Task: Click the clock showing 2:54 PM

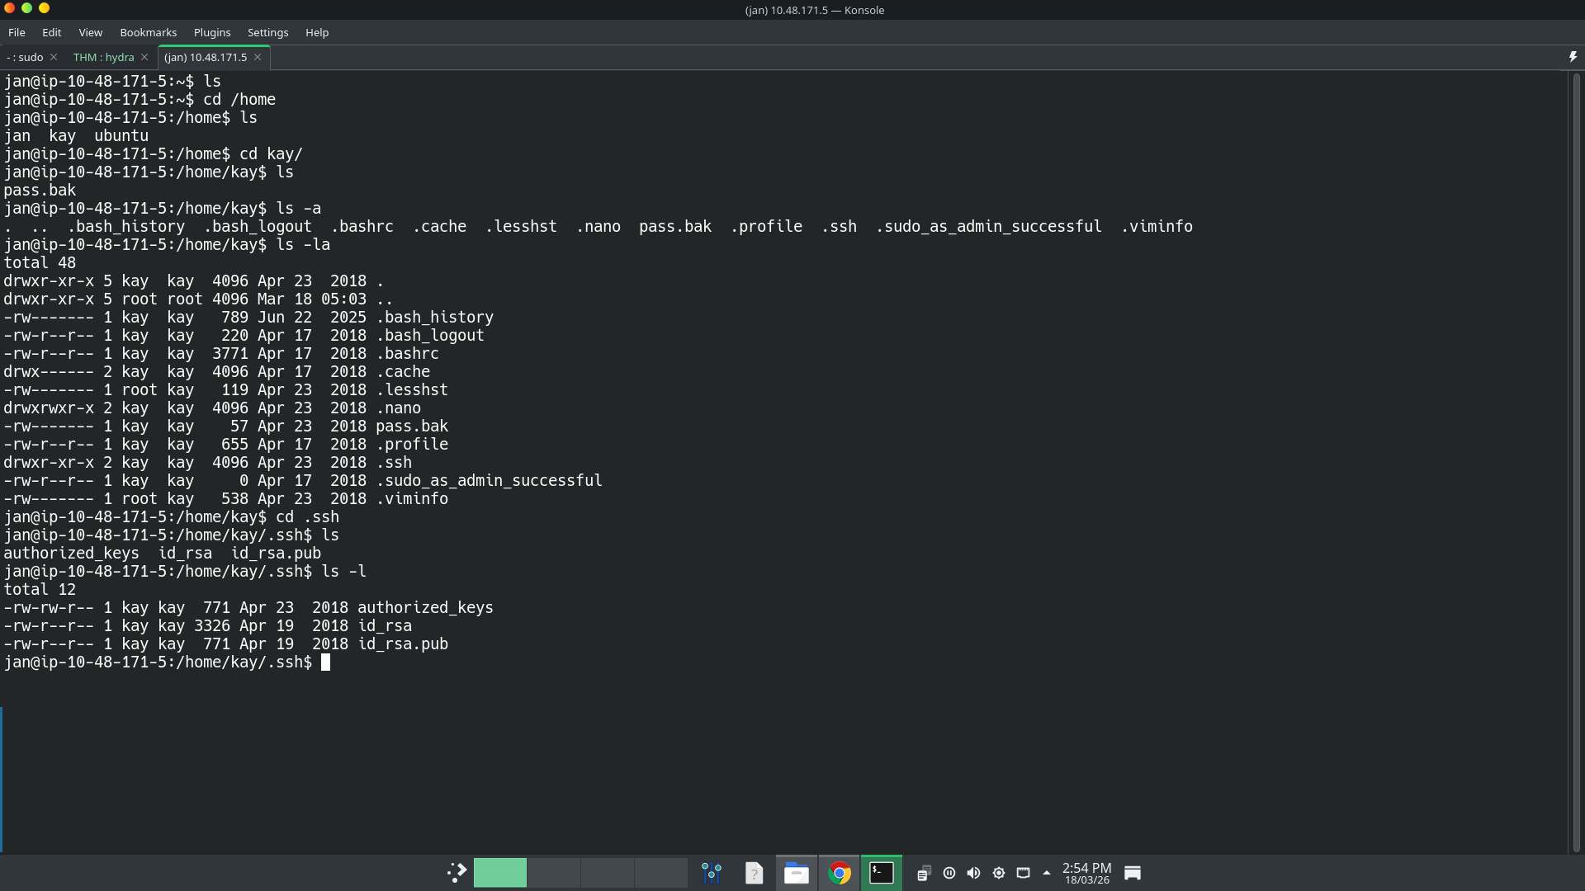Action: coord(1086,872)
